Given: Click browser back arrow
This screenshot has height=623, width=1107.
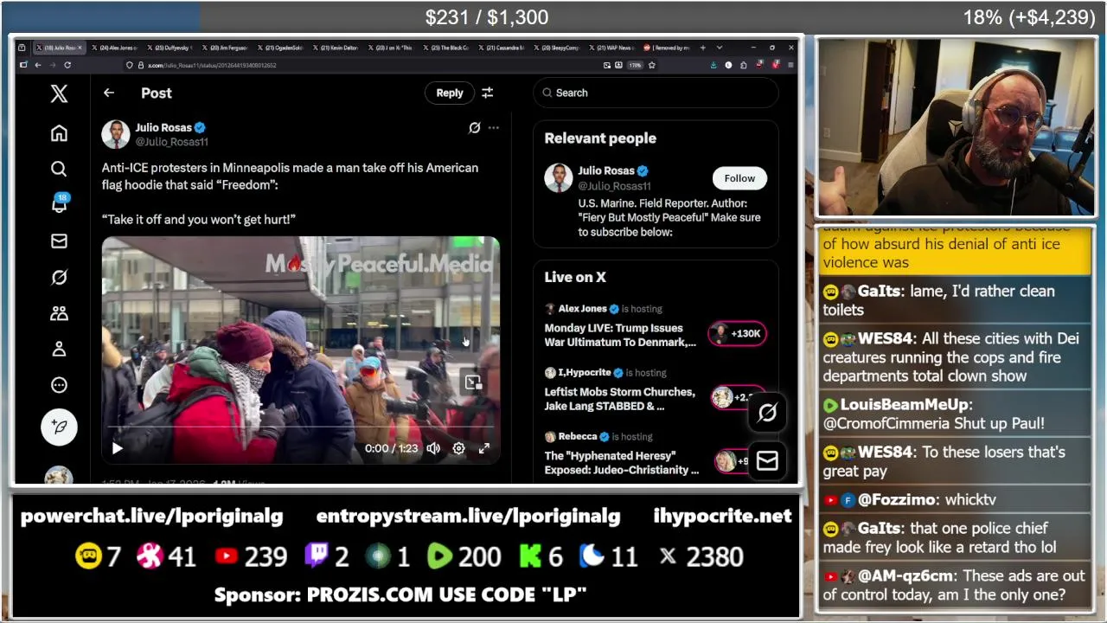Looking at the screenshot, I should tap(37, 65).
